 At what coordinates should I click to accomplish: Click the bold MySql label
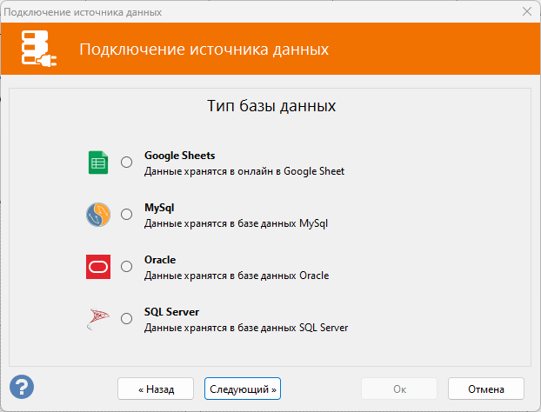(x=159, y=208)
